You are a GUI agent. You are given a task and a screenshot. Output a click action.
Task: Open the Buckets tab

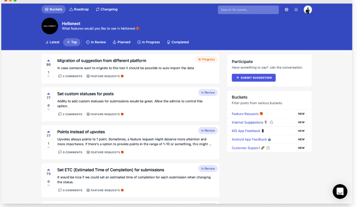[x=54, y=10]
